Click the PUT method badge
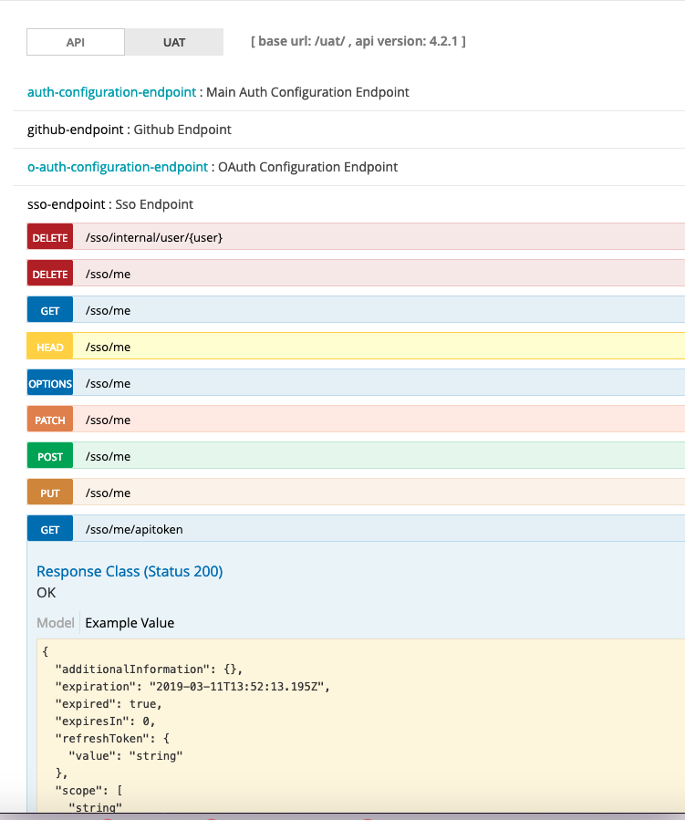 (x=50, y=493)
